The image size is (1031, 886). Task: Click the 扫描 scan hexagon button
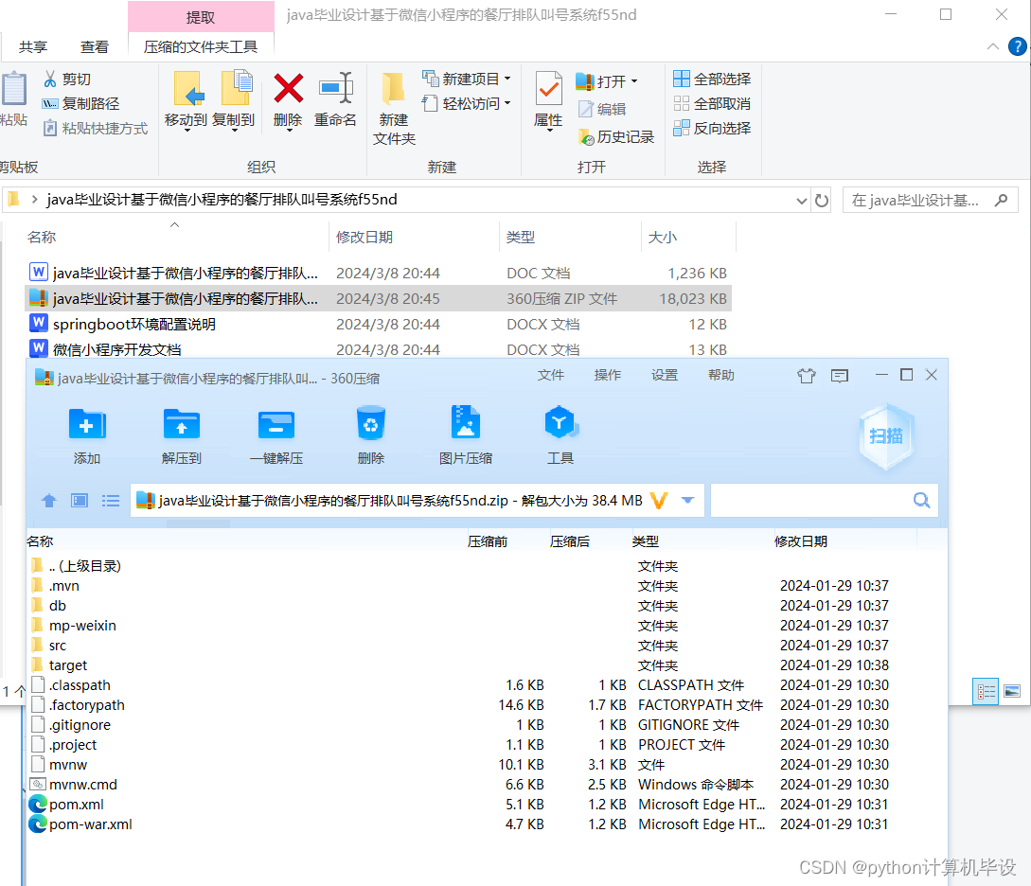coord(886,435)
